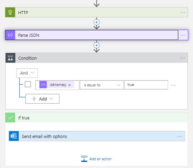Remove the isAnomaly token with x
This screenshot has height=168, width=193.
coord(69,85)
